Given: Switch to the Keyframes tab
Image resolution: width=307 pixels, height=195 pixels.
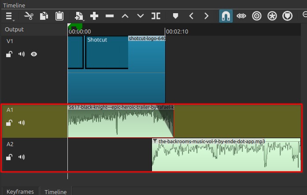Looking at the screenshot, I should (x=20, y=191).
